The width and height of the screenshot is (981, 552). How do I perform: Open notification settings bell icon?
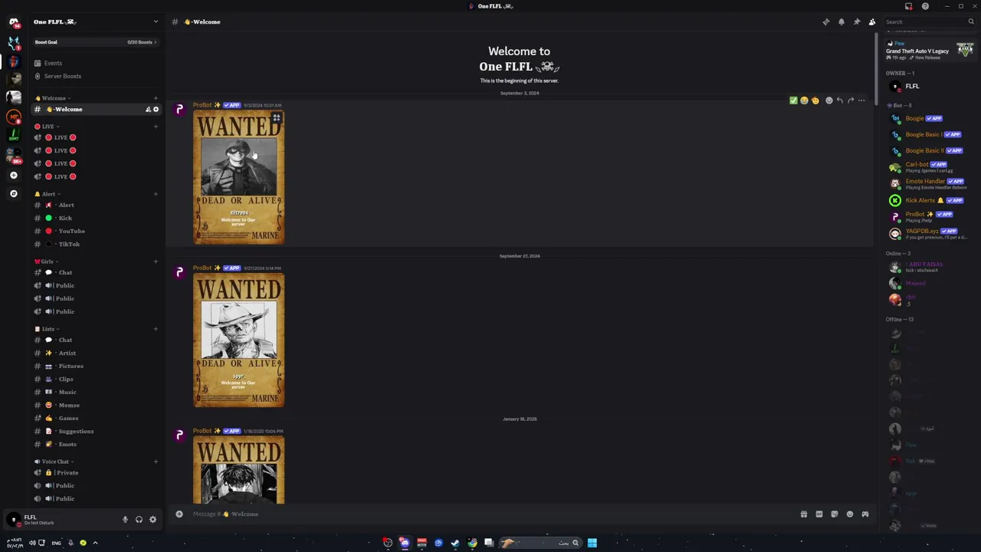click(x=842, y=21)
